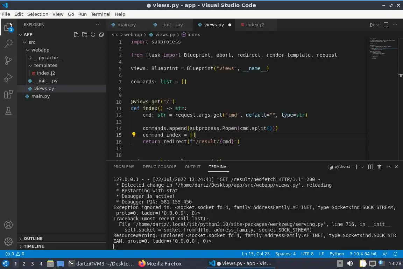Collapse all folders in Explorer
Viewport: 403px width, 269px height.
(101, 34)
